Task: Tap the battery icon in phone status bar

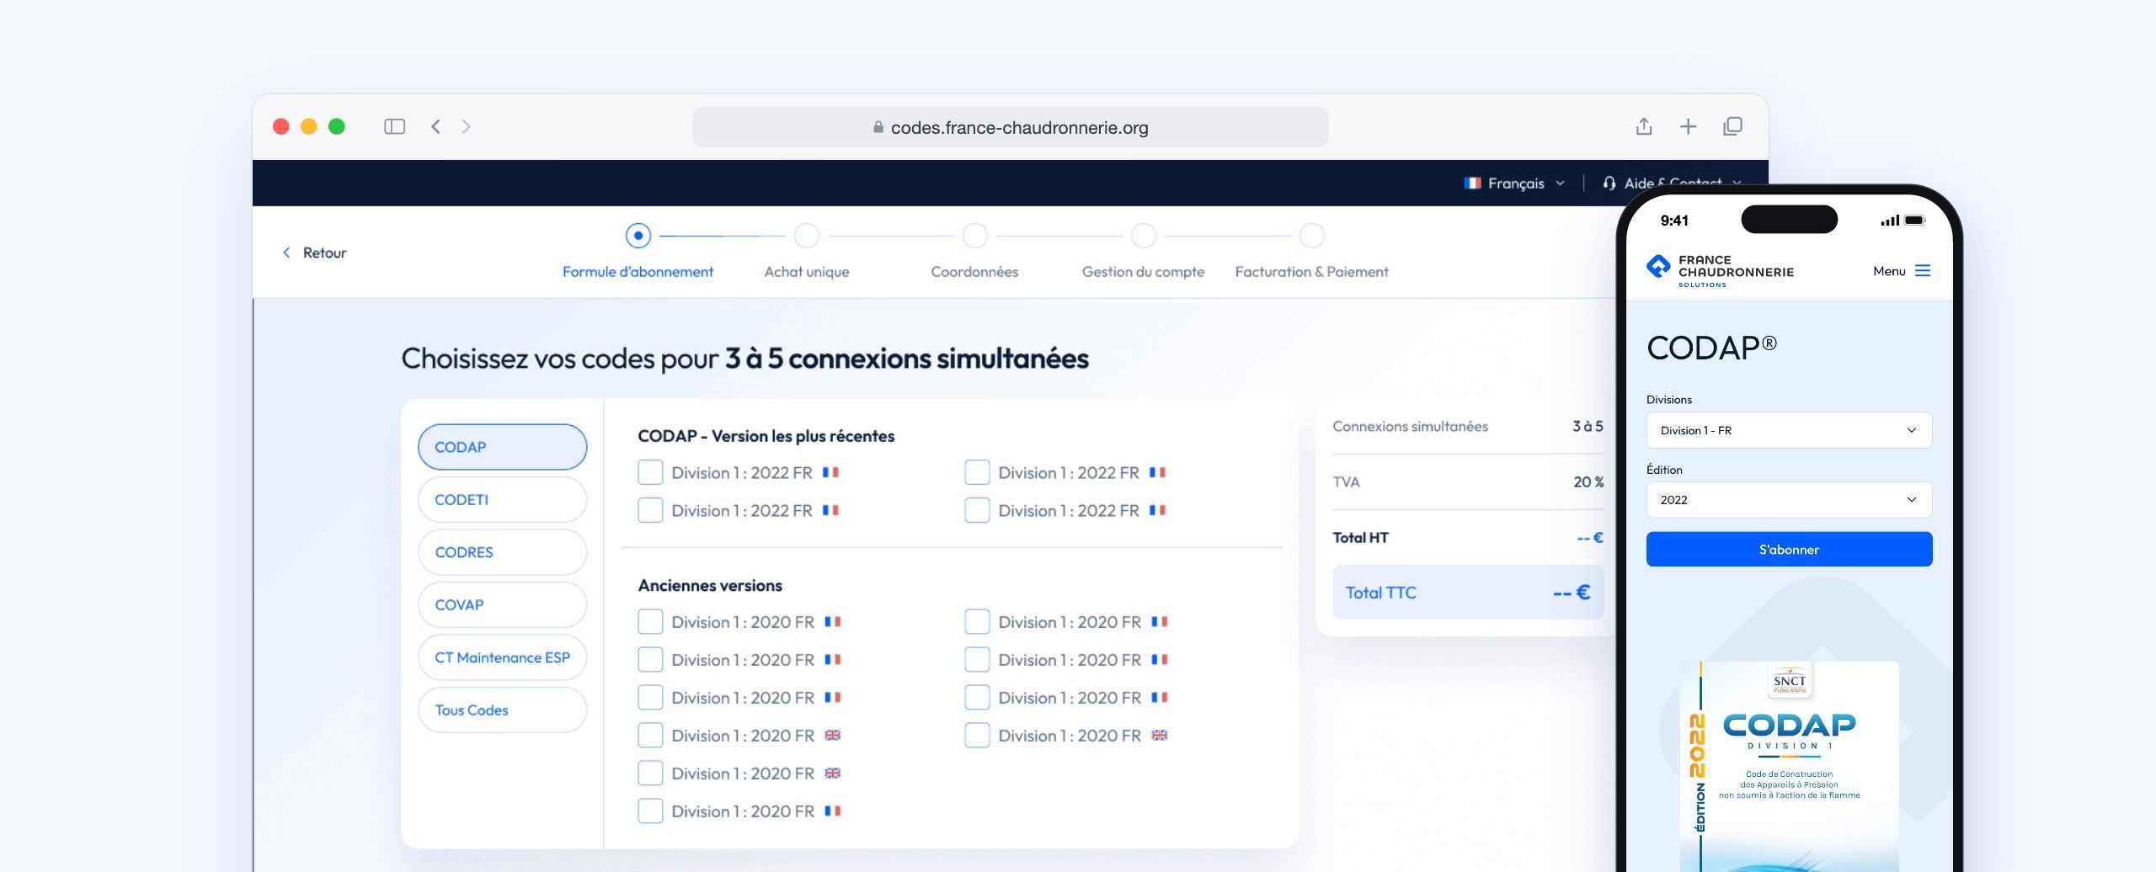Action: point(1915,221)
